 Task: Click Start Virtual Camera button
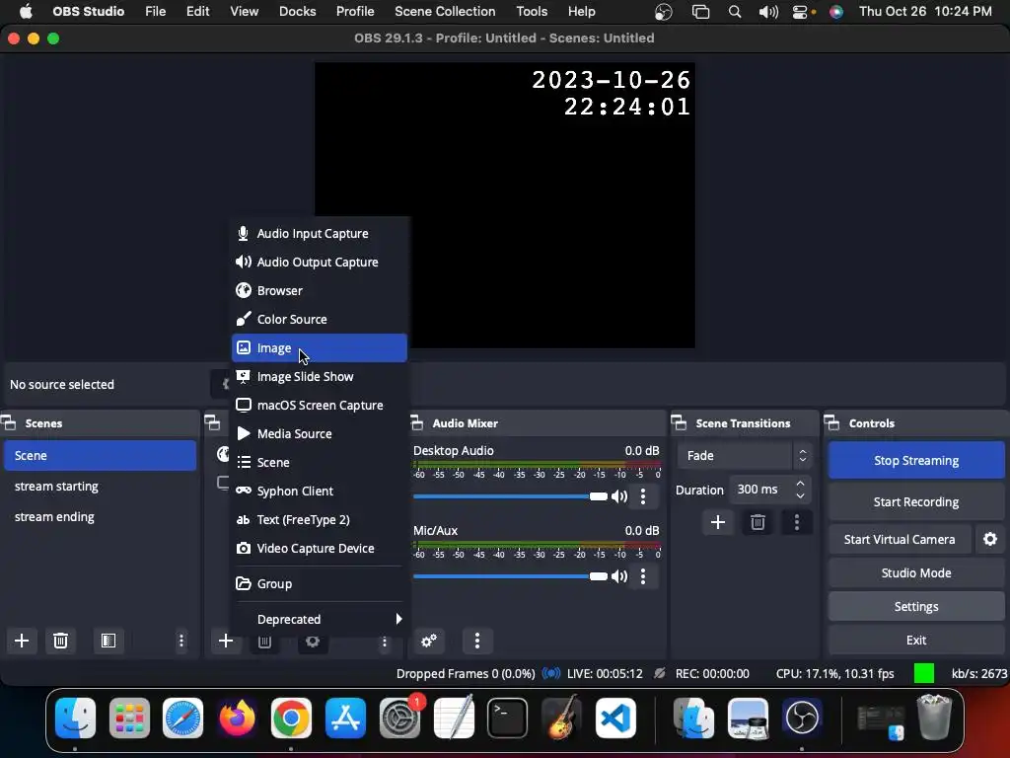coord(900,540)
